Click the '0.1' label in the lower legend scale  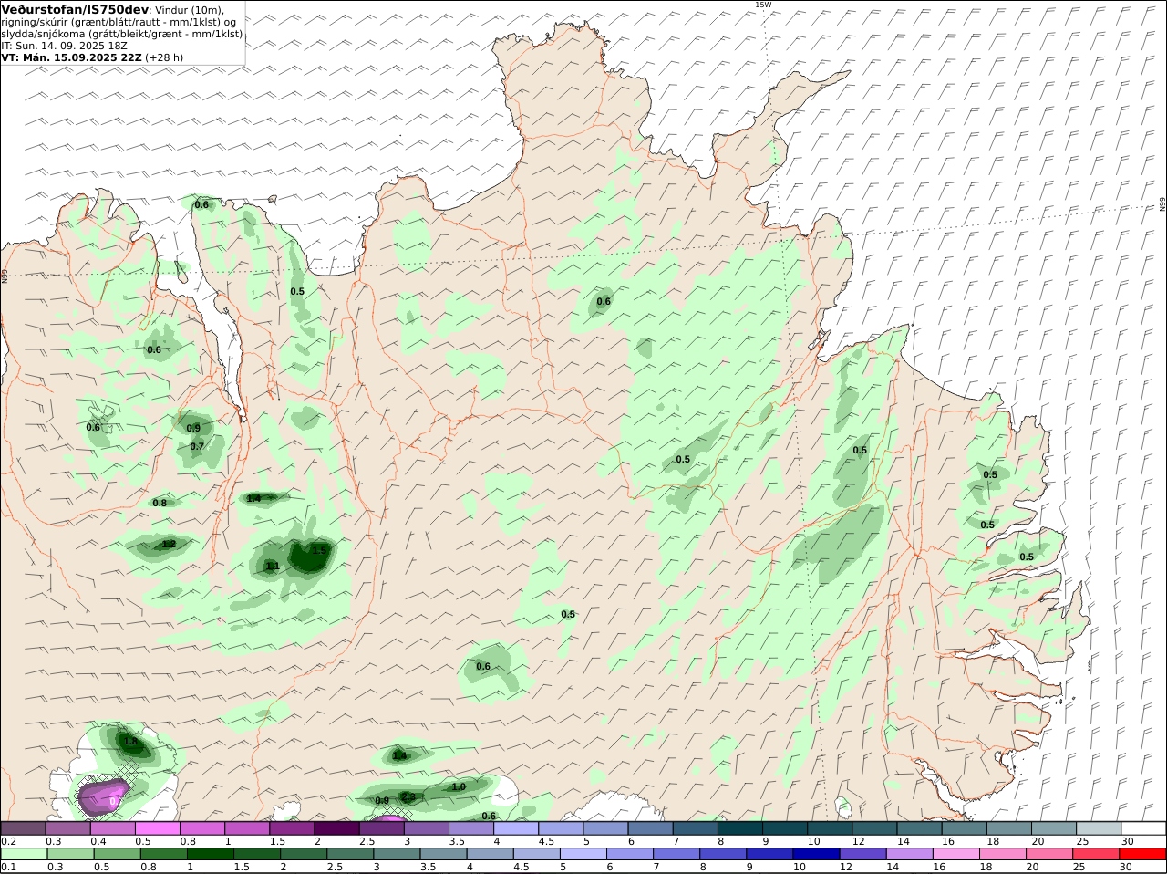(x=8, y=867)
